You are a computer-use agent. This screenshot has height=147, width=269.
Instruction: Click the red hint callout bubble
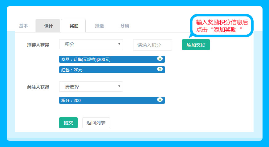pos(222,25)
